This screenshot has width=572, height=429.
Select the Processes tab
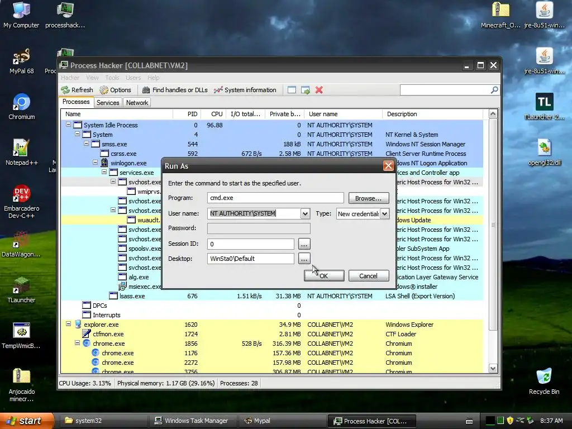click(76, 102)
